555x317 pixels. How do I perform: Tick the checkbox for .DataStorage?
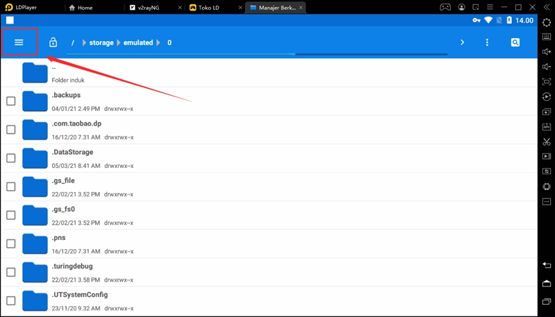pos(11,158)
